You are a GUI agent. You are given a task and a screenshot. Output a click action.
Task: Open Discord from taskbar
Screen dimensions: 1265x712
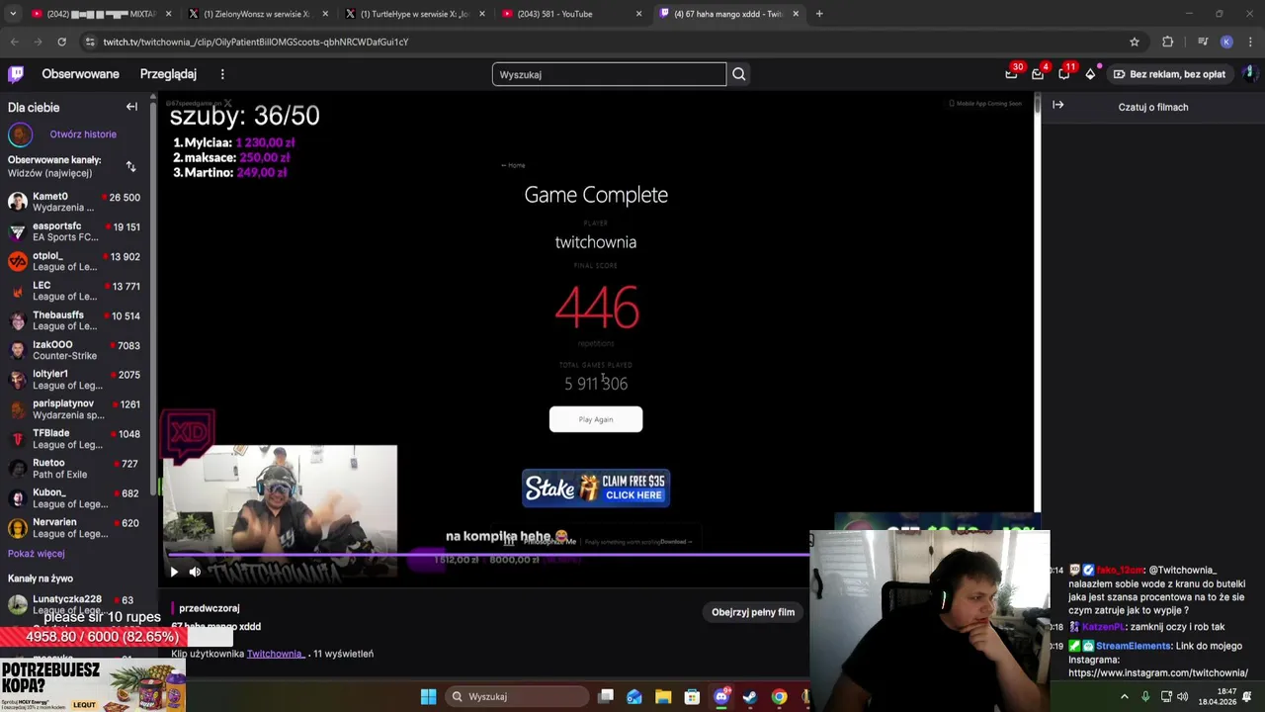click(721, 696)
